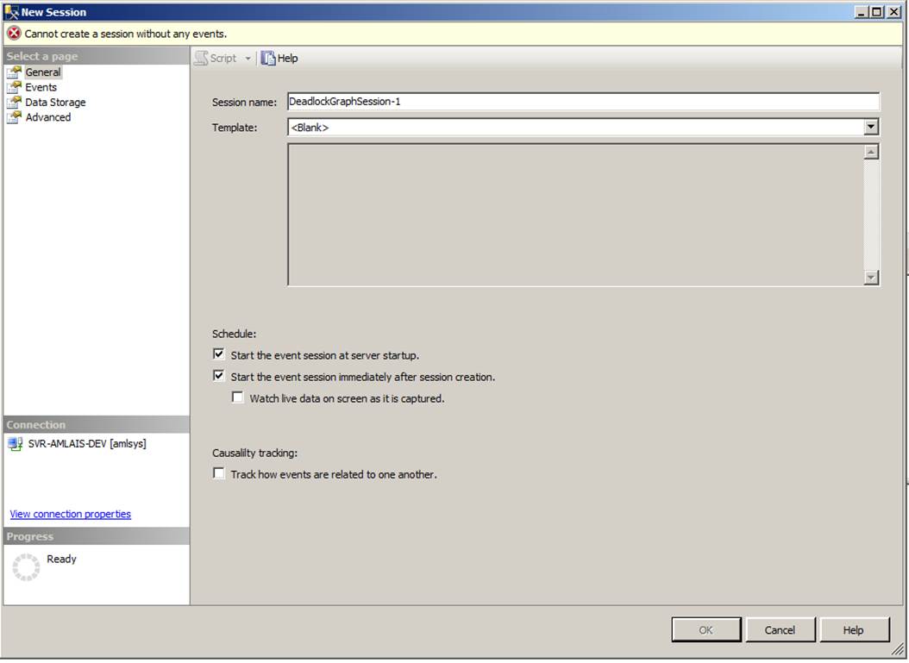
Task: Open the General page
Action: [43, 72]
